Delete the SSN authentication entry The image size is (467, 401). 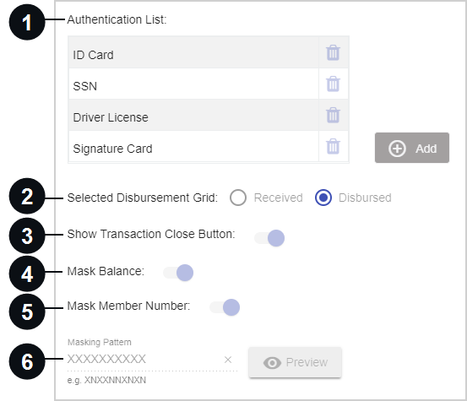(x=333, y=84)
